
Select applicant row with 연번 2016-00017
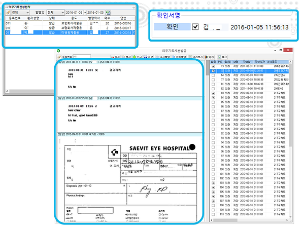coord(70,28)
